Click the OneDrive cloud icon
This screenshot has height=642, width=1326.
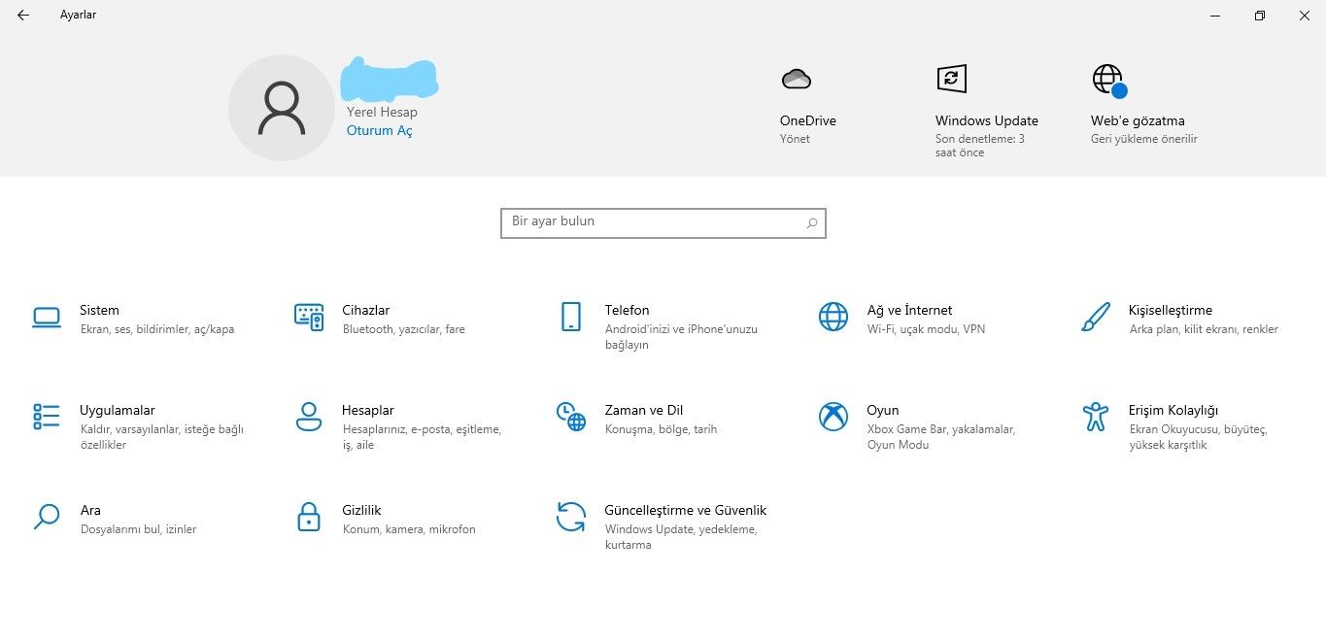[x=797, y=79]
